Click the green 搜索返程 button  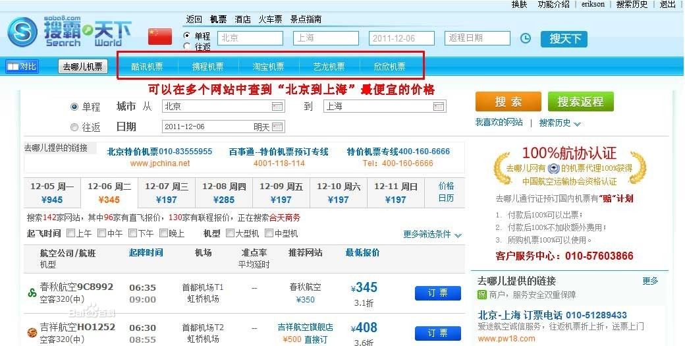click(x=580, y=101)
